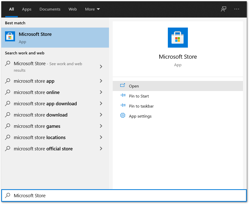Image resolution: width=249 pixels, height=204 pixels.
Task: Click the Pin to Start pin icon
Action: [x=123, y=95]
